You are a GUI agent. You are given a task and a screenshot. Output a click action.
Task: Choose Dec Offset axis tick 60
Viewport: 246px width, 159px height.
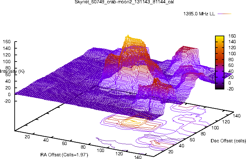192,140
